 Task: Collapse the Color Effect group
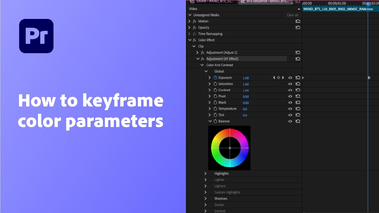click(190, 40)
